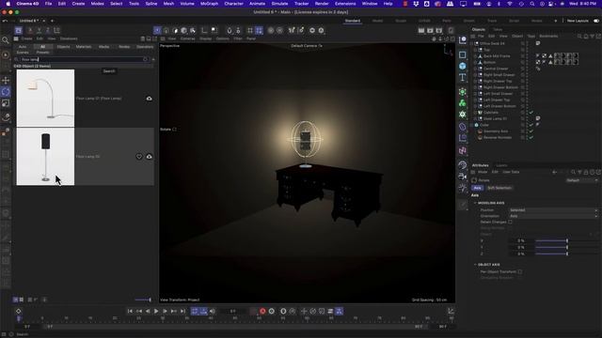The image size is (602, 338).
Task: Switch to the Layers tab
Action: point(501,165)
